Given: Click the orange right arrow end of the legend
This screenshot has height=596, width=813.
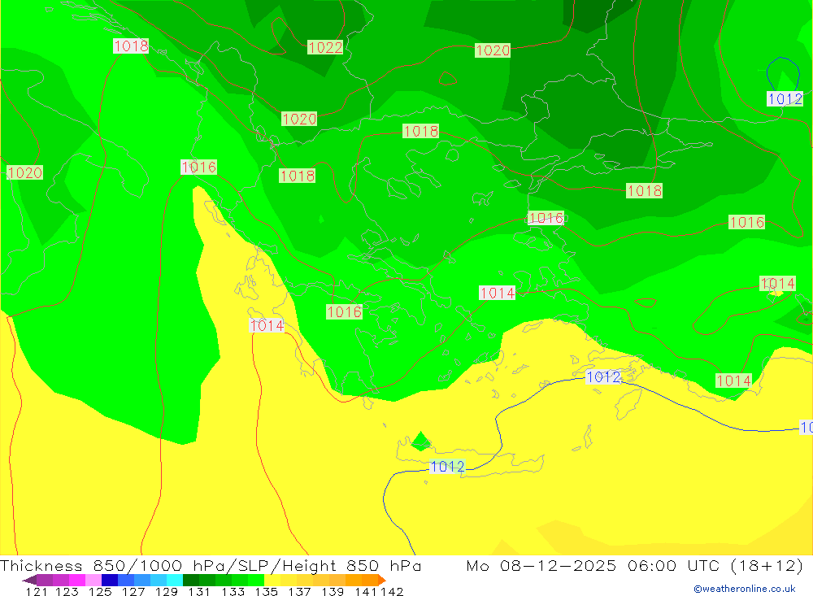Looking at the screenshot, I should click(x=382, y=580).
